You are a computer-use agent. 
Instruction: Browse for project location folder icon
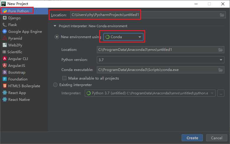tap(222, 15)
